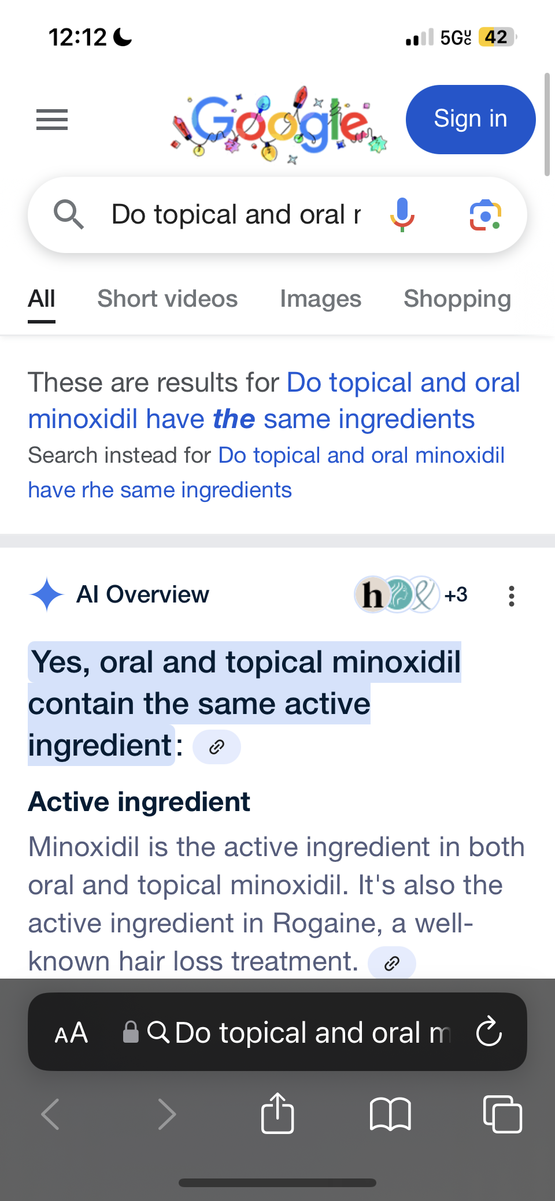This screenshot has width=555, height=1201.
Task: Tap the AA reader options button
Action: 71,1032
